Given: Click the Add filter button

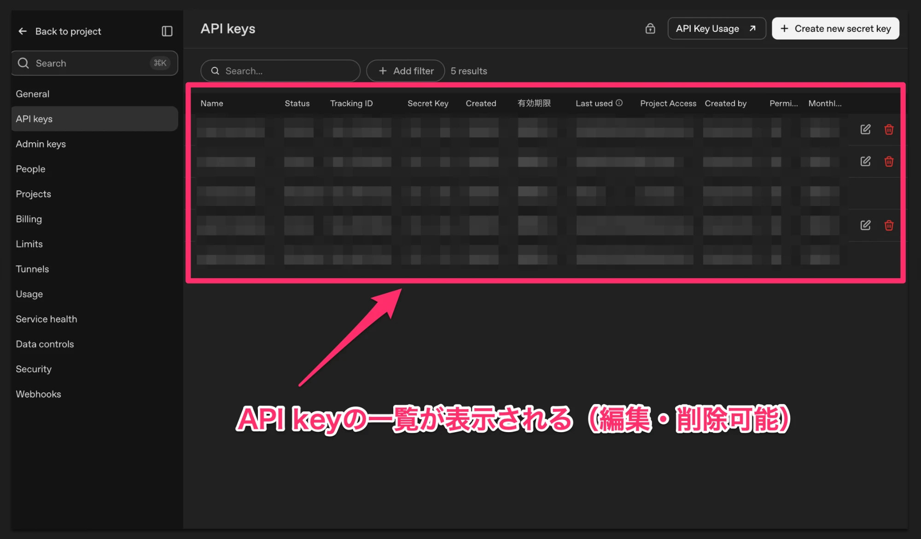Looking at the screenshot, I should 405,71.
